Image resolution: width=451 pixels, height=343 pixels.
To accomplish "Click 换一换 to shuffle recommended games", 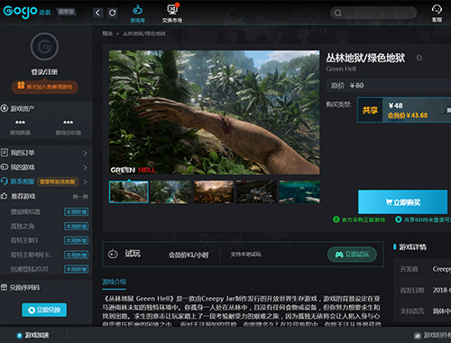I will pyautogui.click(x=80, y=197).
